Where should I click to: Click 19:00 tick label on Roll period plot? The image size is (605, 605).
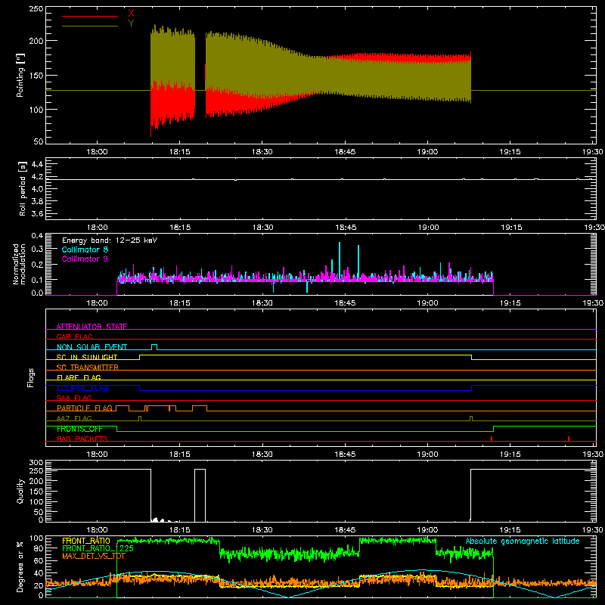(x=428, y=228)
